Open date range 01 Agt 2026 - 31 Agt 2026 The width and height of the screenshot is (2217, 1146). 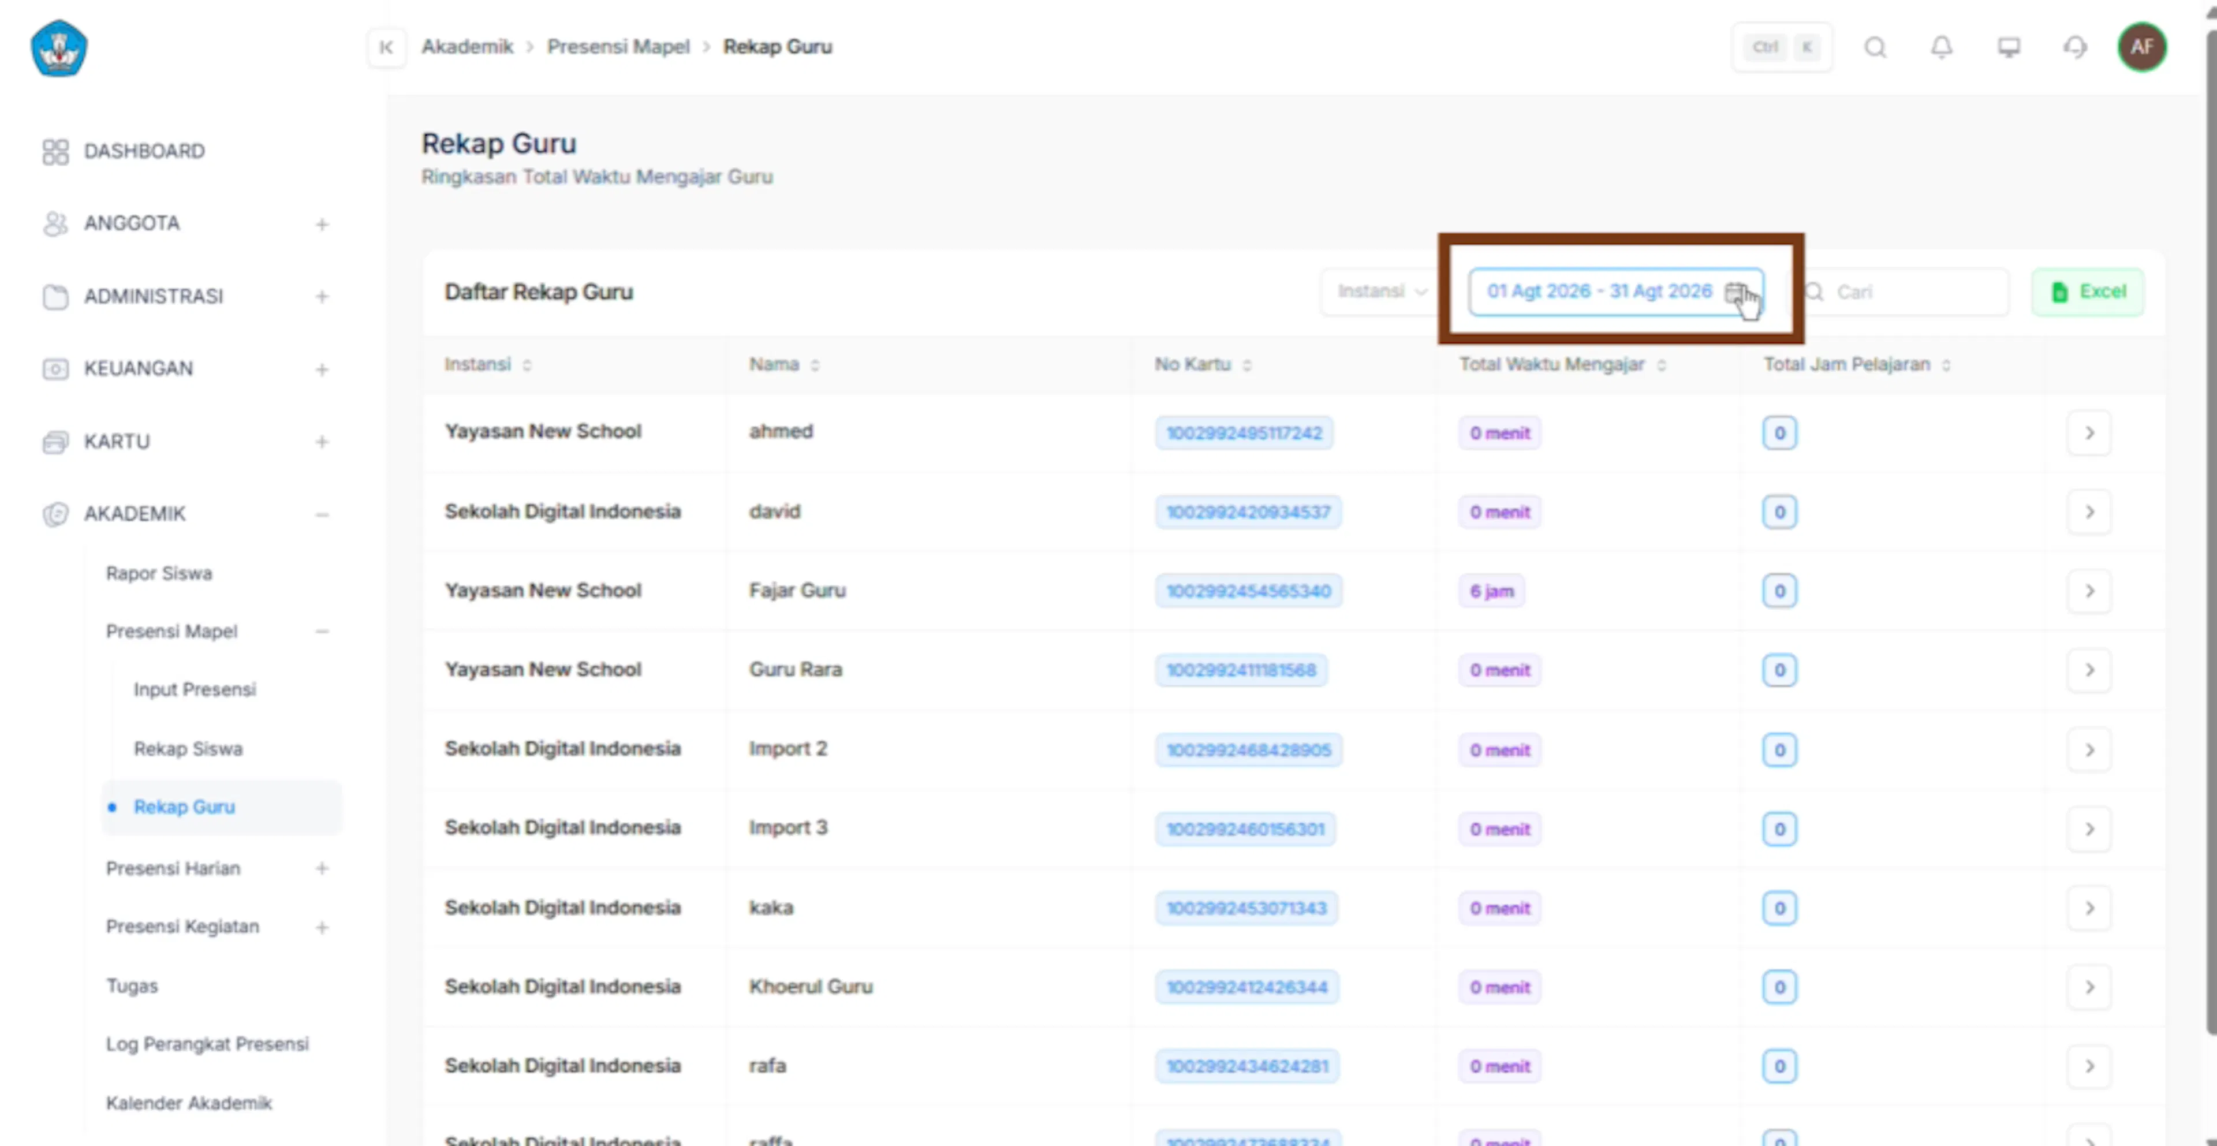click(1615, 293)
